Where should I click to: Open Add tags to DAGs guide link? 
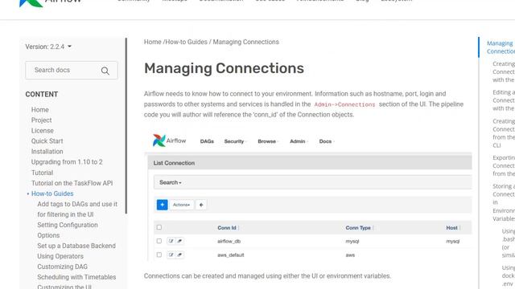click(77, 209)
